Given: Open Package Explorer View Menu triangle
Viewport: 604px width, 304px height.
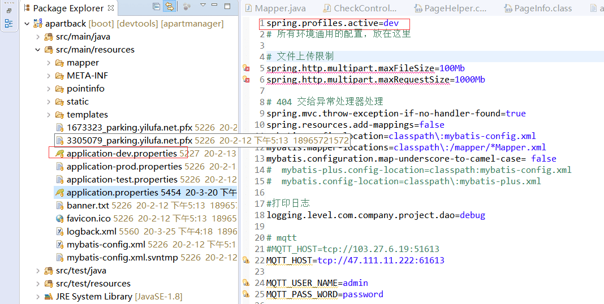Looking at the screenshot, I should [x=203, y=6].
